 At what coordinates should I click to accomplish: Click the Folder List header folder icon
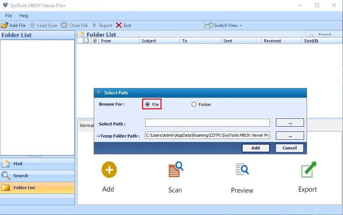click(x=81, y=34)
